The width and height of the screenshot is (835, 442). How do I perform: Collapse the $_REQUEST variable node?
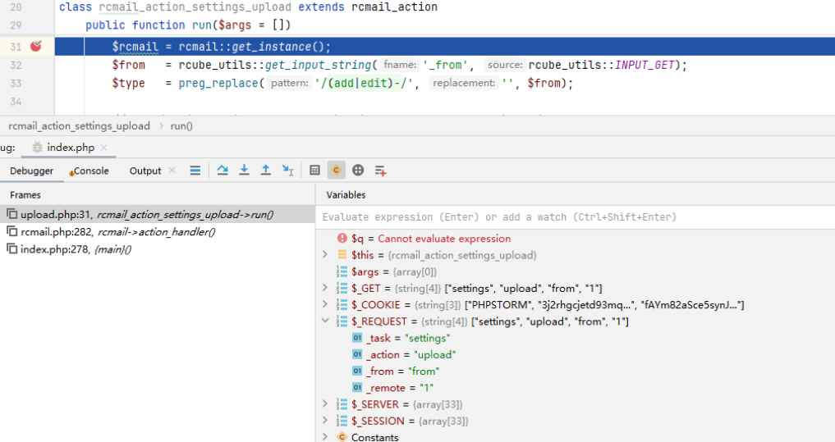click(x=325, y=321)
